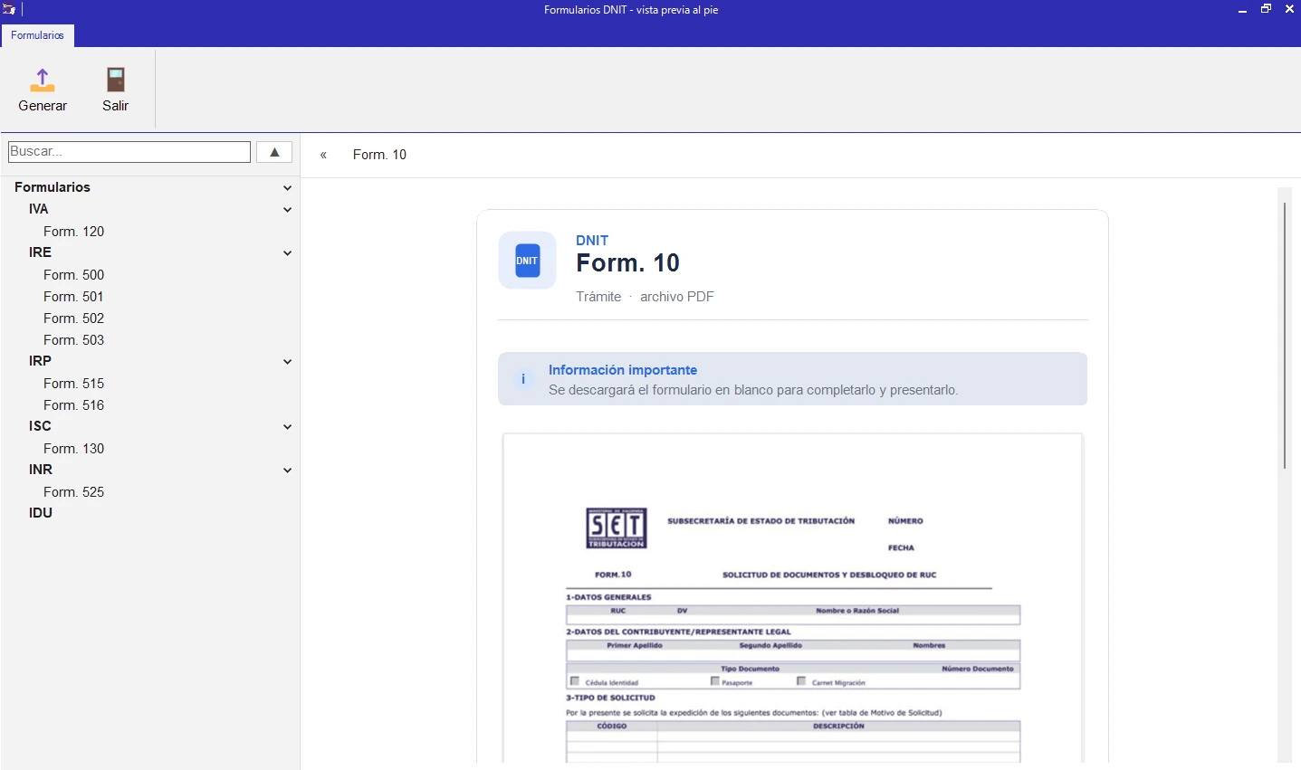Open the Formularios ribbon tab
1301x770 pixels.
[x=37, y=35]
